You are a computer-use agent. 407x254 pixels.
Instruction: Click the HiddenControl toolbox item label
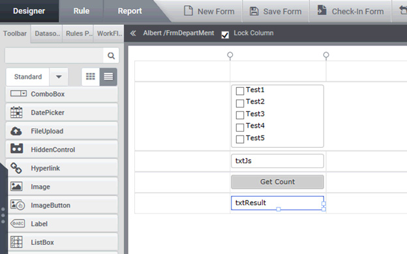coord(53,150)
